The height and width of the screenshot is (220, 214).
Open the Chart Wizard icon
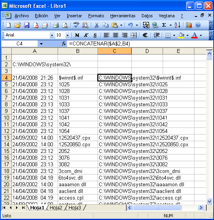click(189, 25)
